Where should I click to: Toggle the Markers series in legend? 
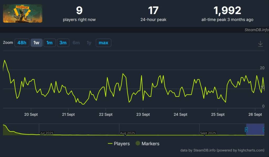coord(147,144)
